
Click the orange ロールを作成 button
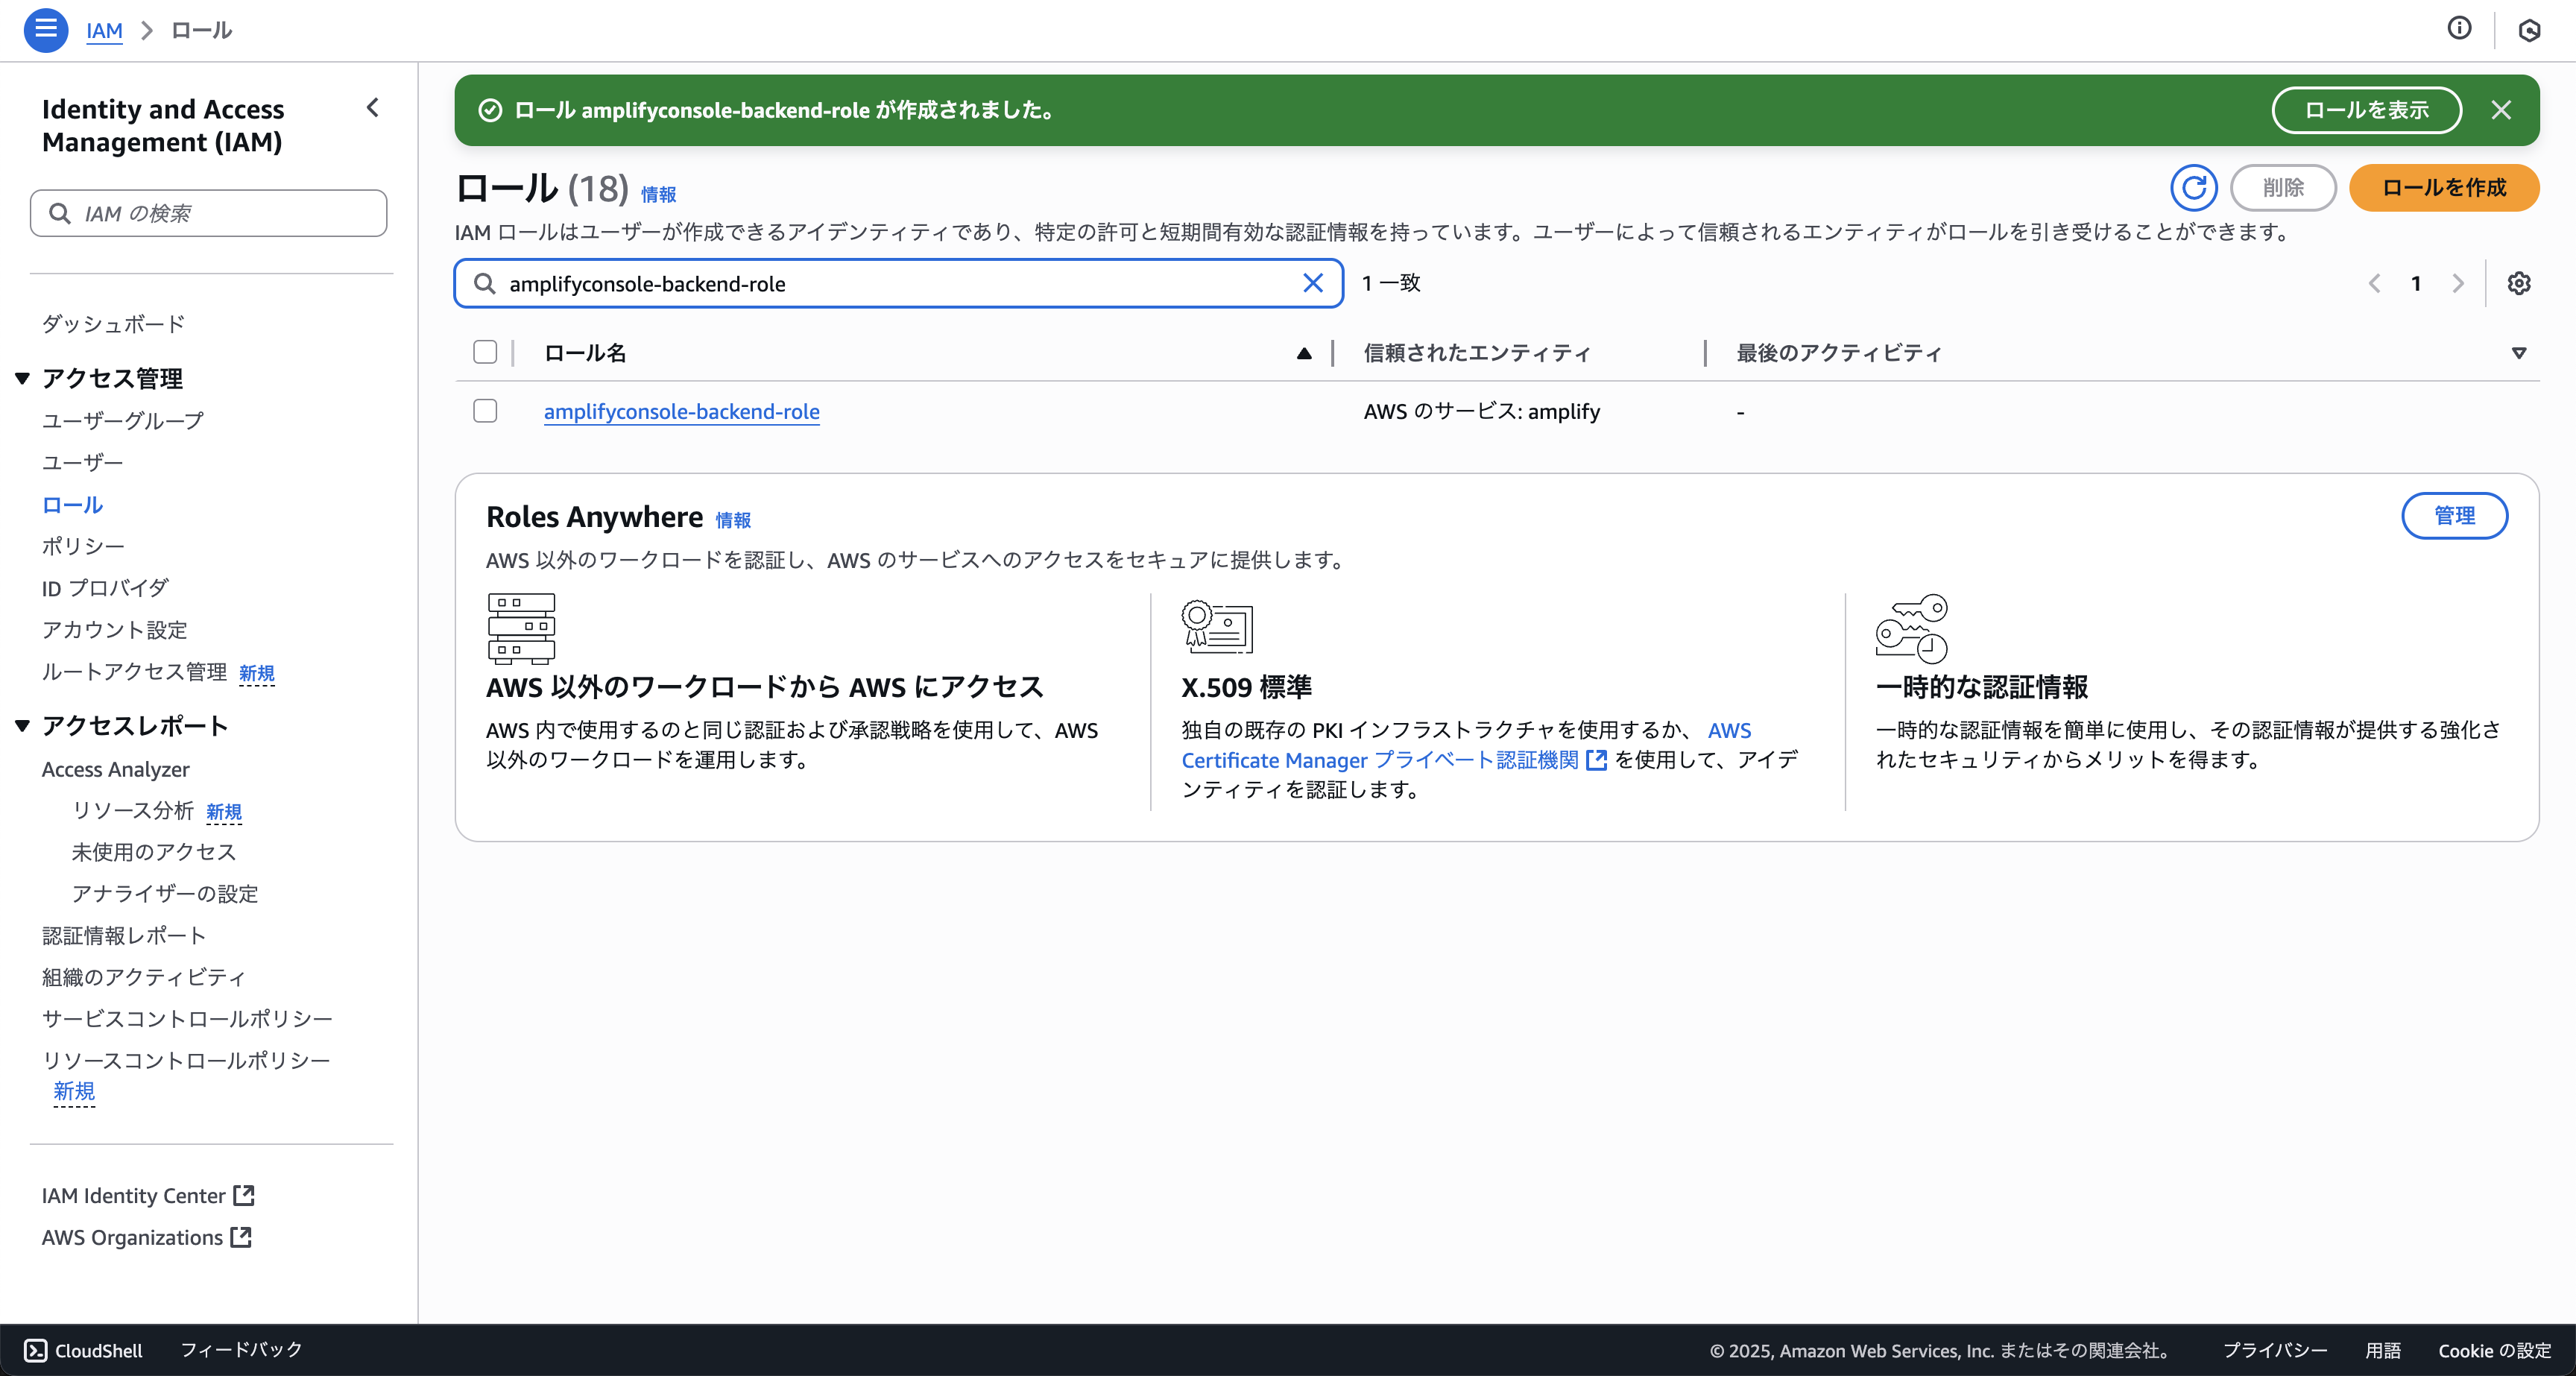(x=2443, y=188)
